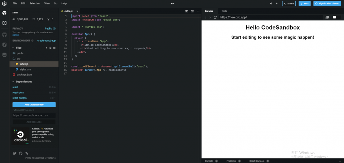This screenshot has width=344, height=163.
Task: Switch to the Browser preview tab
Action: 209,11
